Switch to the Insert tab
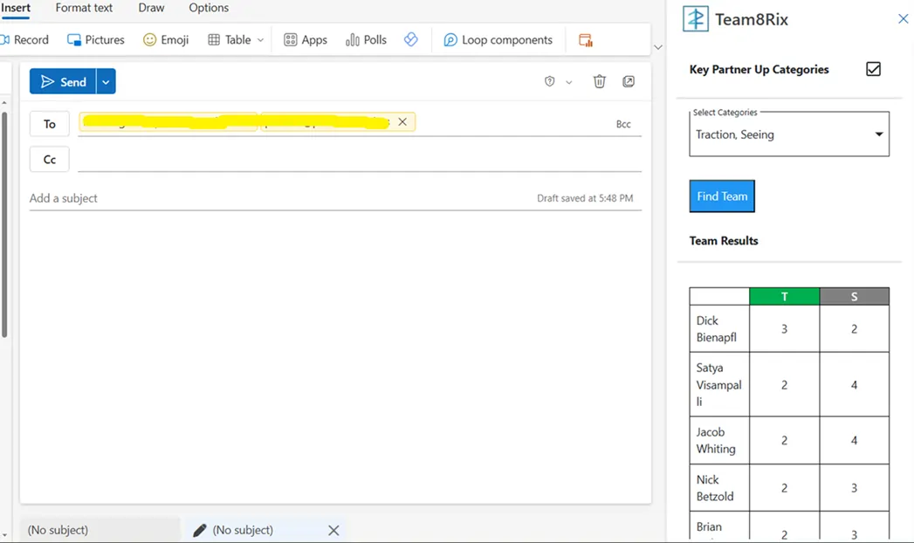The height and width of the screenshot is (543, 914). 16,8
